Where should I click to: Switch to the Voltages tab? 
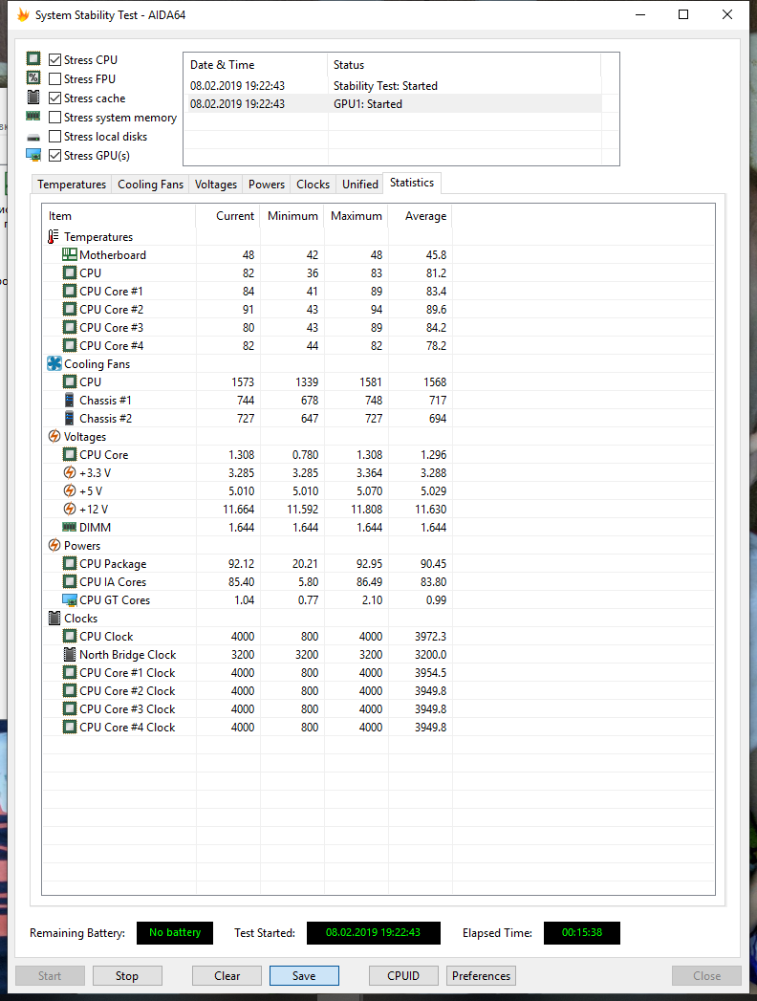(x=216, y=184)
